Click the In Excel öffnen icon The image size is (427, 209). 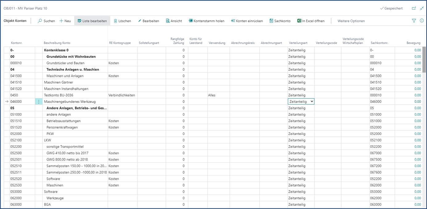pos(299,21)
